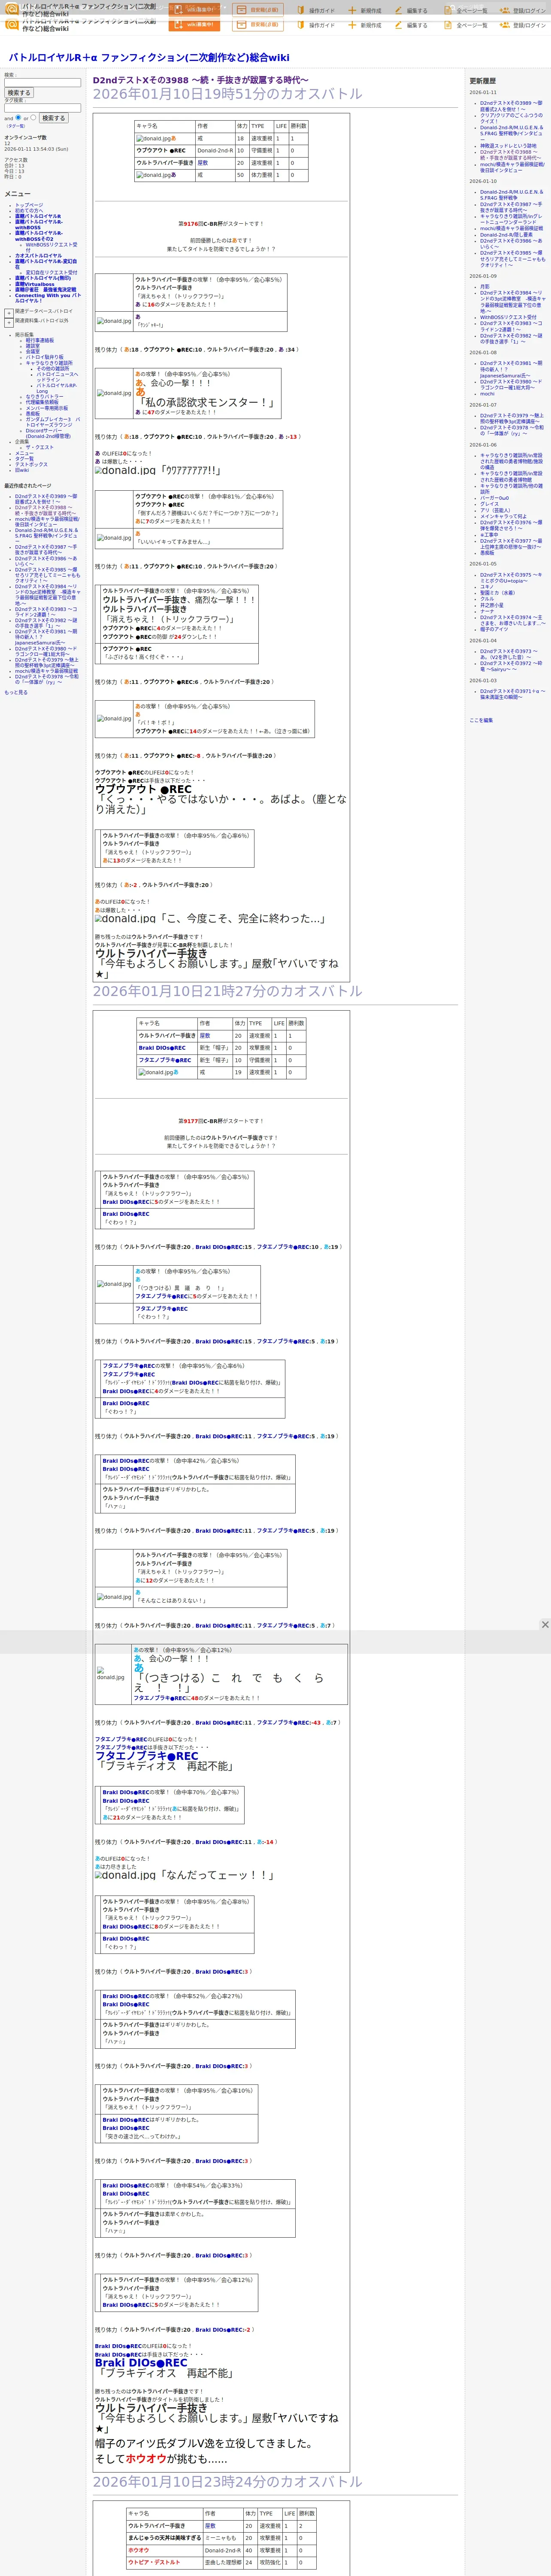Close the overlay banner with X
The height and width of the screenshot is (2576, 551).
[545, 1625]
